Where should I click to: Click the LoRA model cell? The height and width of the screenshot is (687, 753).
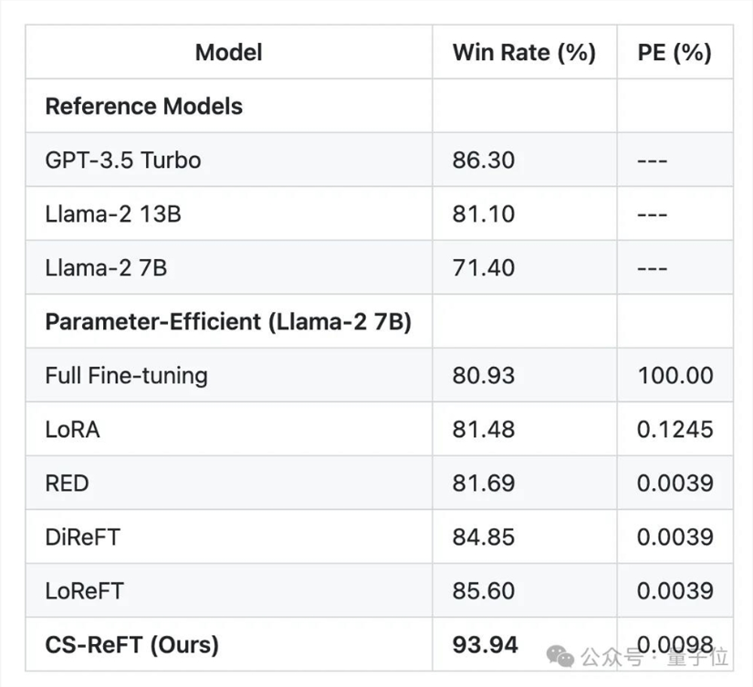(x=72, y=429)
